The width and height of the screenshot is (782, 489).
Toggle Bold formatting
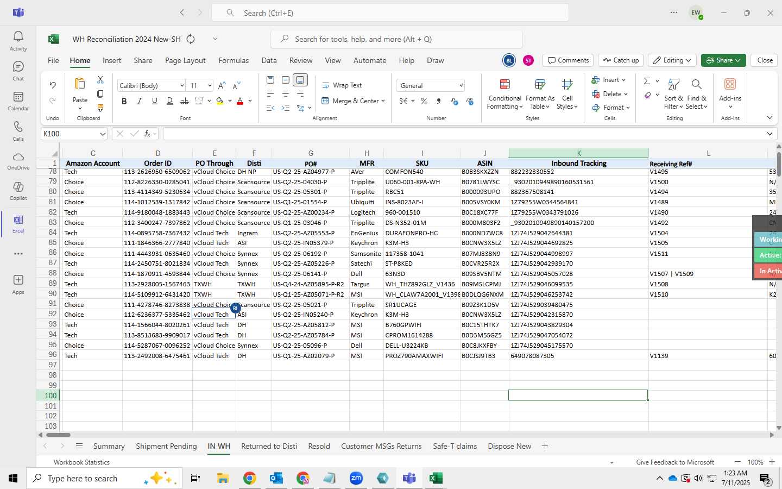click(124, 101)
